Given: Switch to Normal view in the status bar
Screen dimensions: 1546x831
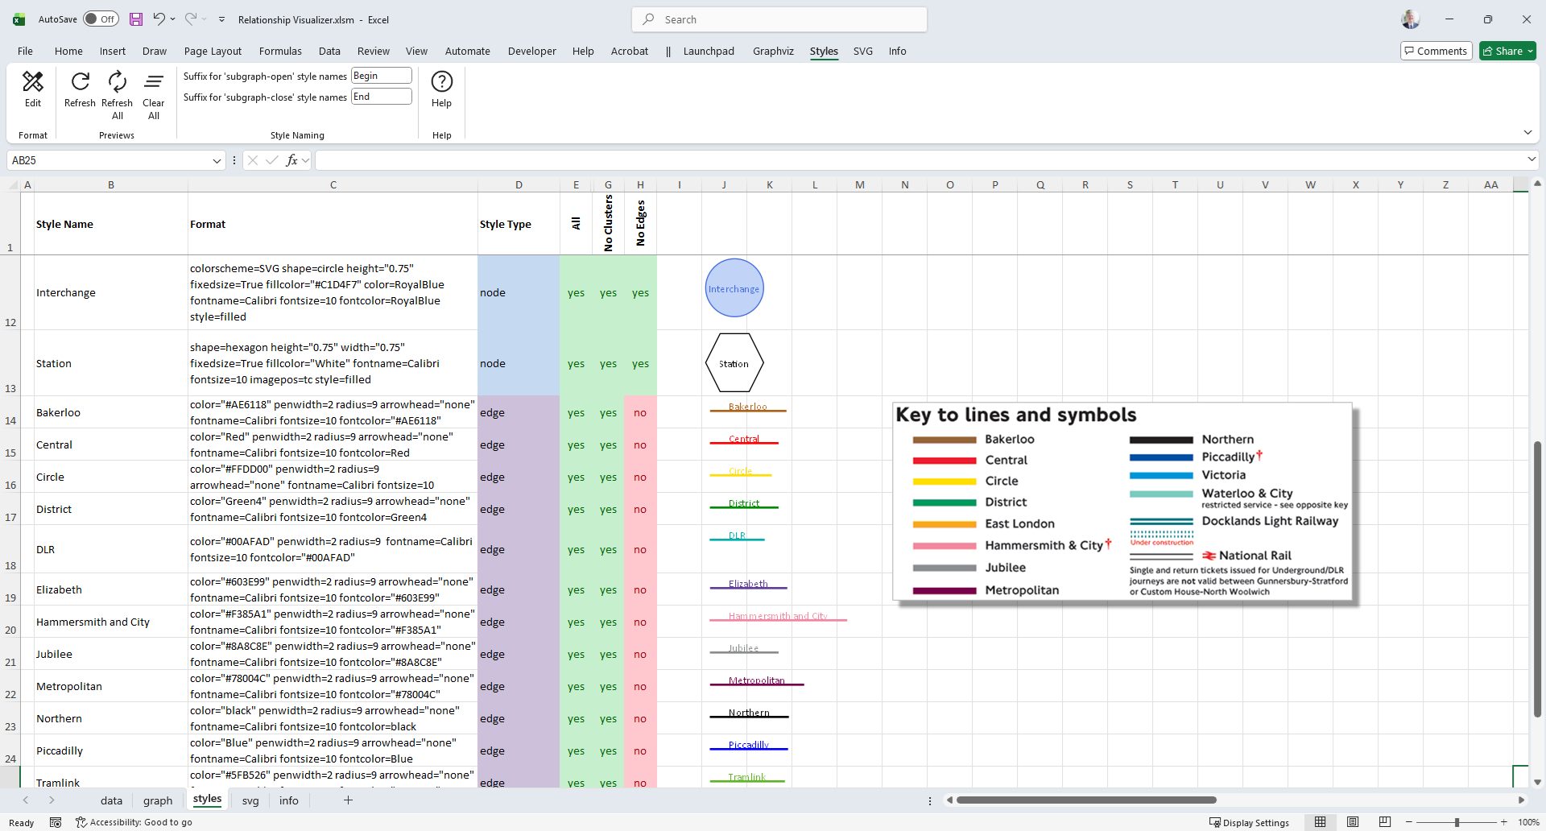Looking at the screenshot, I should pyautogui.click(x=1320, y=822).
